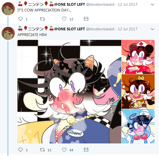Reply to the COW APPRECIATION DAY tweet
Image resolution: width=159 pixels, height=156 pixels.
20,19
